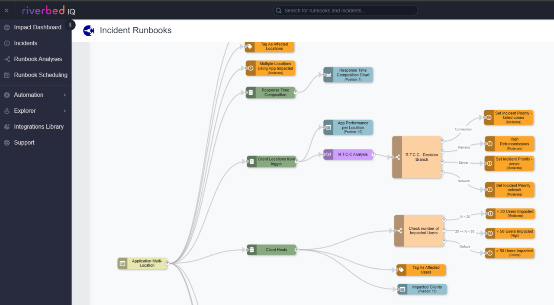
Task: Click the database icon on Client Hosts node
Action: point(251,249)
